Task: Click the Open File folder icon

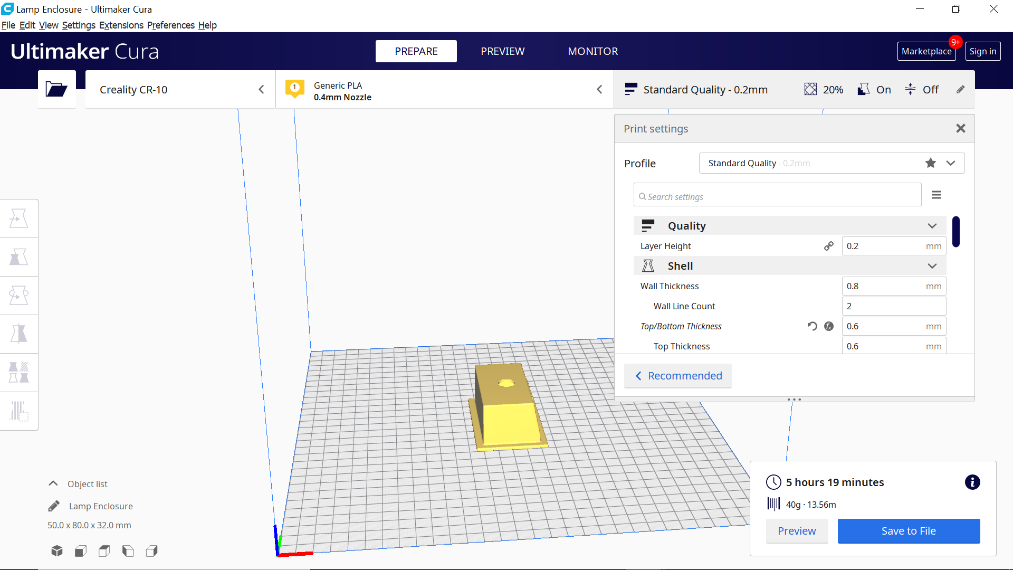Action: tap(56, 89)
